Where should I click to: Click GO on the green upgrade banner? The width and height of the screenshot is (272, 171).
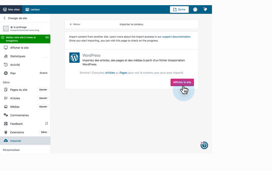tap(47, 37)
